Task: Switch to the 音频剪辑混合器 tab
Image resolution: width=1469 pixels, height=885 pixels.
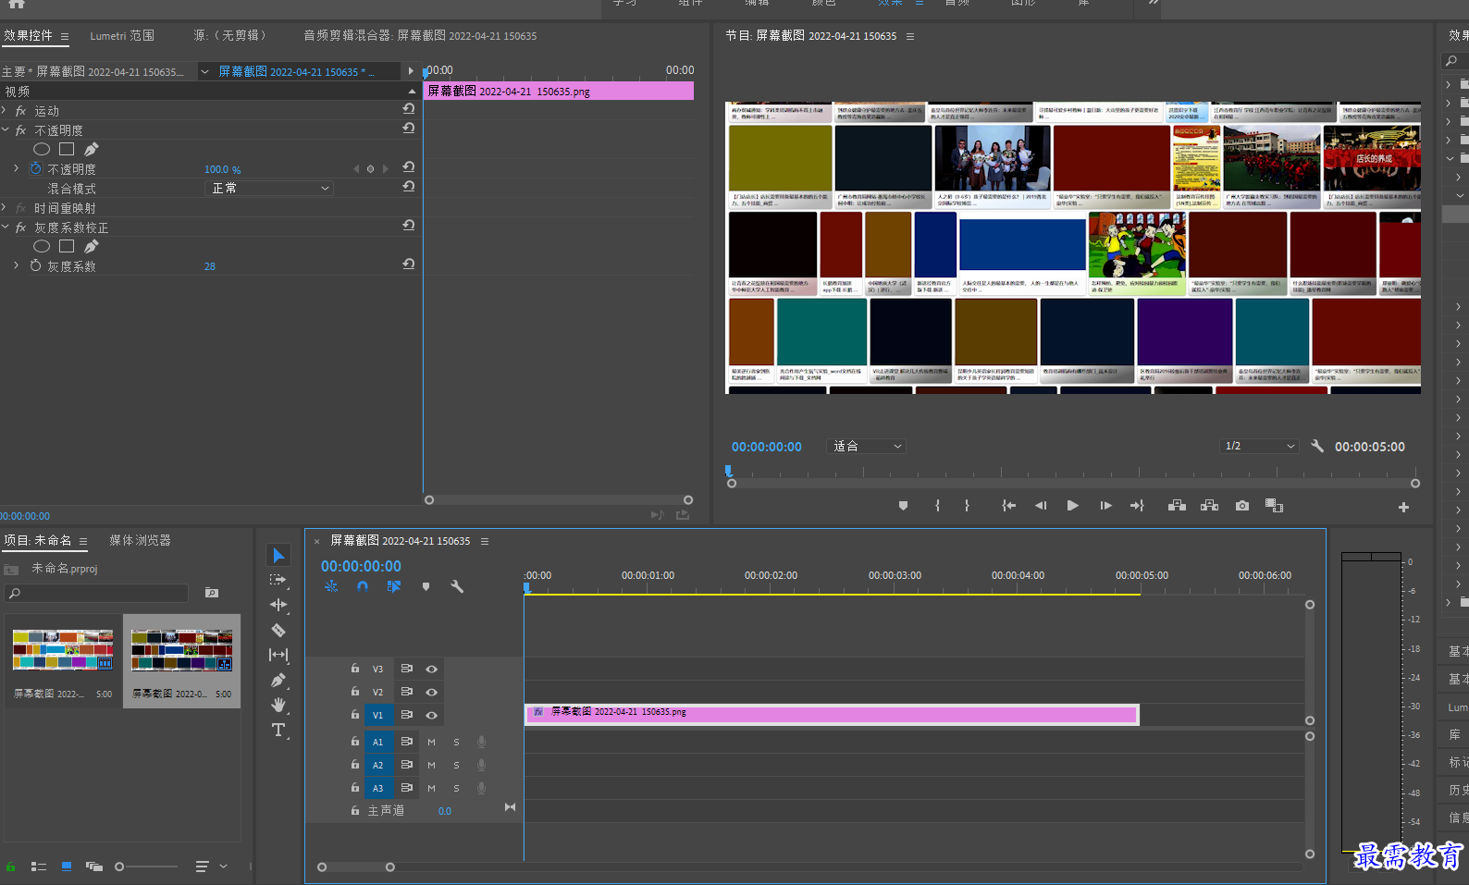Action: click(x=420, y=35)
